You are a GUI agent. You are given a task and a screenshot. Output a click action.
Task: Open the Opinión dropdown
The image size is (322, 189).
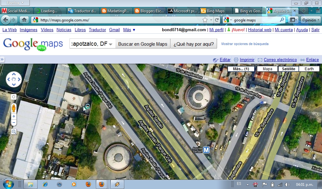pyautogui.click(x=311, y=20)
